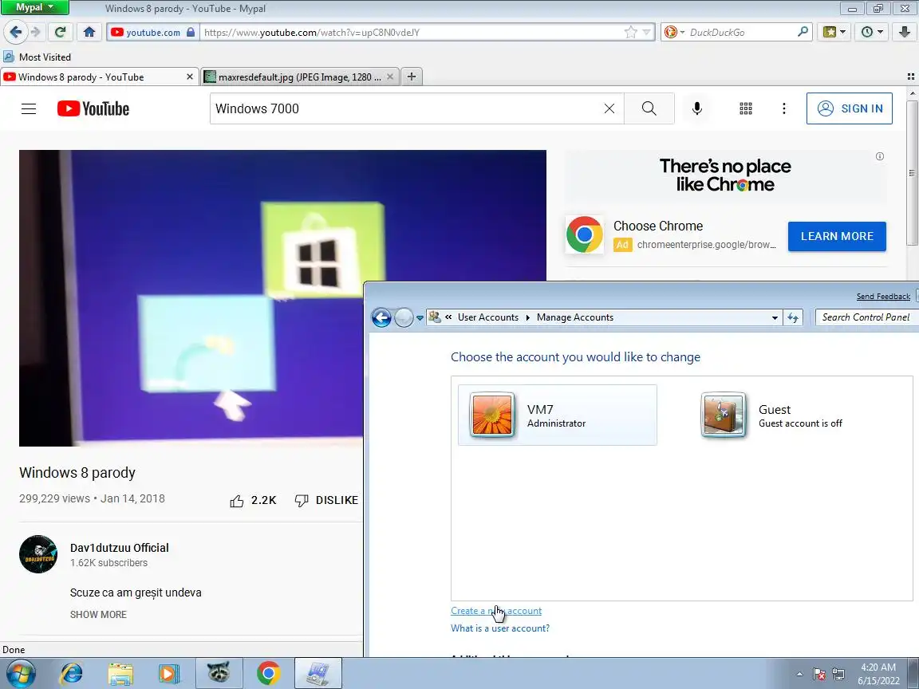Click the SIGN IN button
Viewport: 919px width, 689px height.
tap(850, 108)
